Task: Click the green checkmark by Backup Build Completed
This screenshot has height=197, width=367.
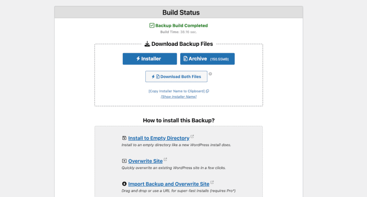Action: click(x=152, y=25)
